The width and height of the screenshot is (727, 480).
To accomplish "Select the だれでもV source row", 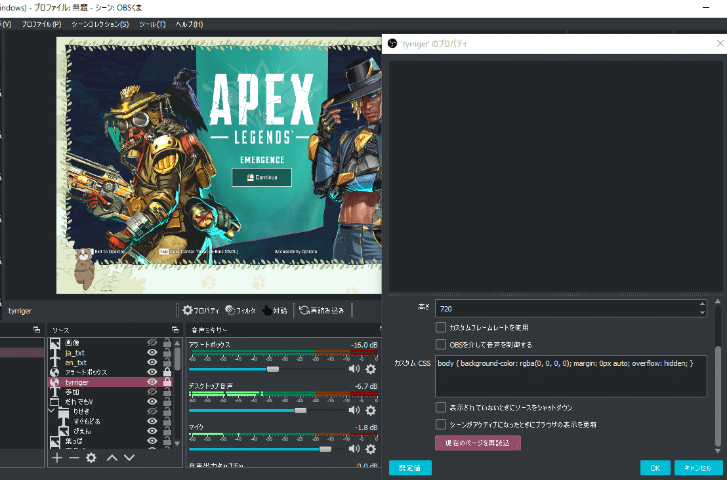I will tap(110, 402).
